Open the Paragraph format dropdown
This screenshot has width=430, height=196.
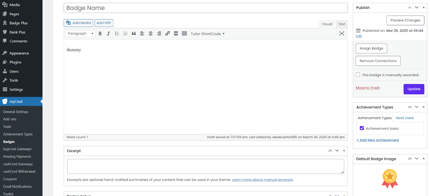click(80, 34)
